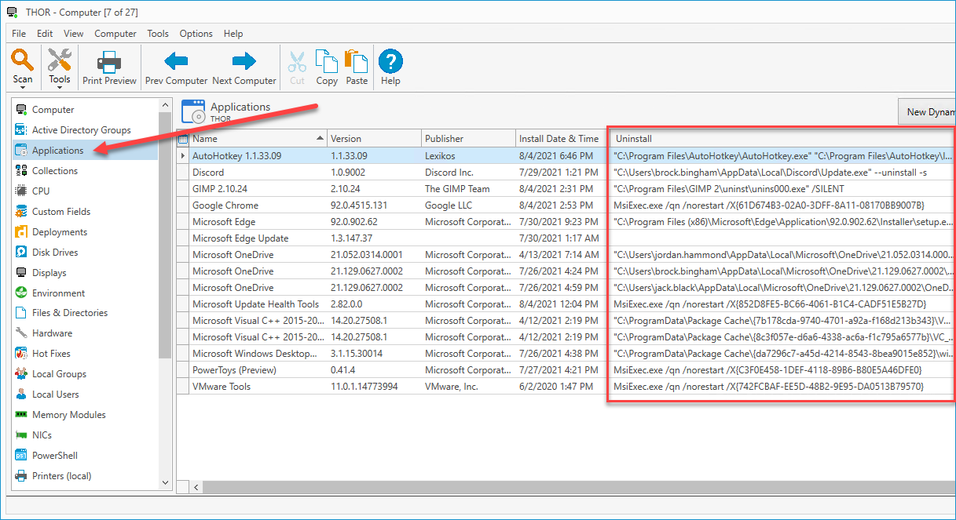Open the Help menu in menu bar
Screen dimensions: 956x520
233,34
